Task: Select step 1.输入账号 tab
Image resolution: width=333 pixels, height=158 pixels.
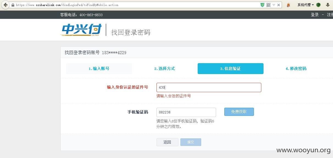Action: click(99, 69)
